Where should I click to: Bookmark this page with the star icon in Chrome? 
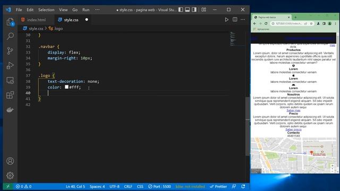[x=311, y=23]
